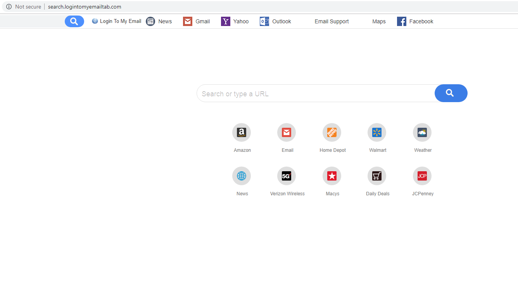Click the Yahoo purple icon in toolbar
Viewport: 518px width, 292px height.
(226, 21)
